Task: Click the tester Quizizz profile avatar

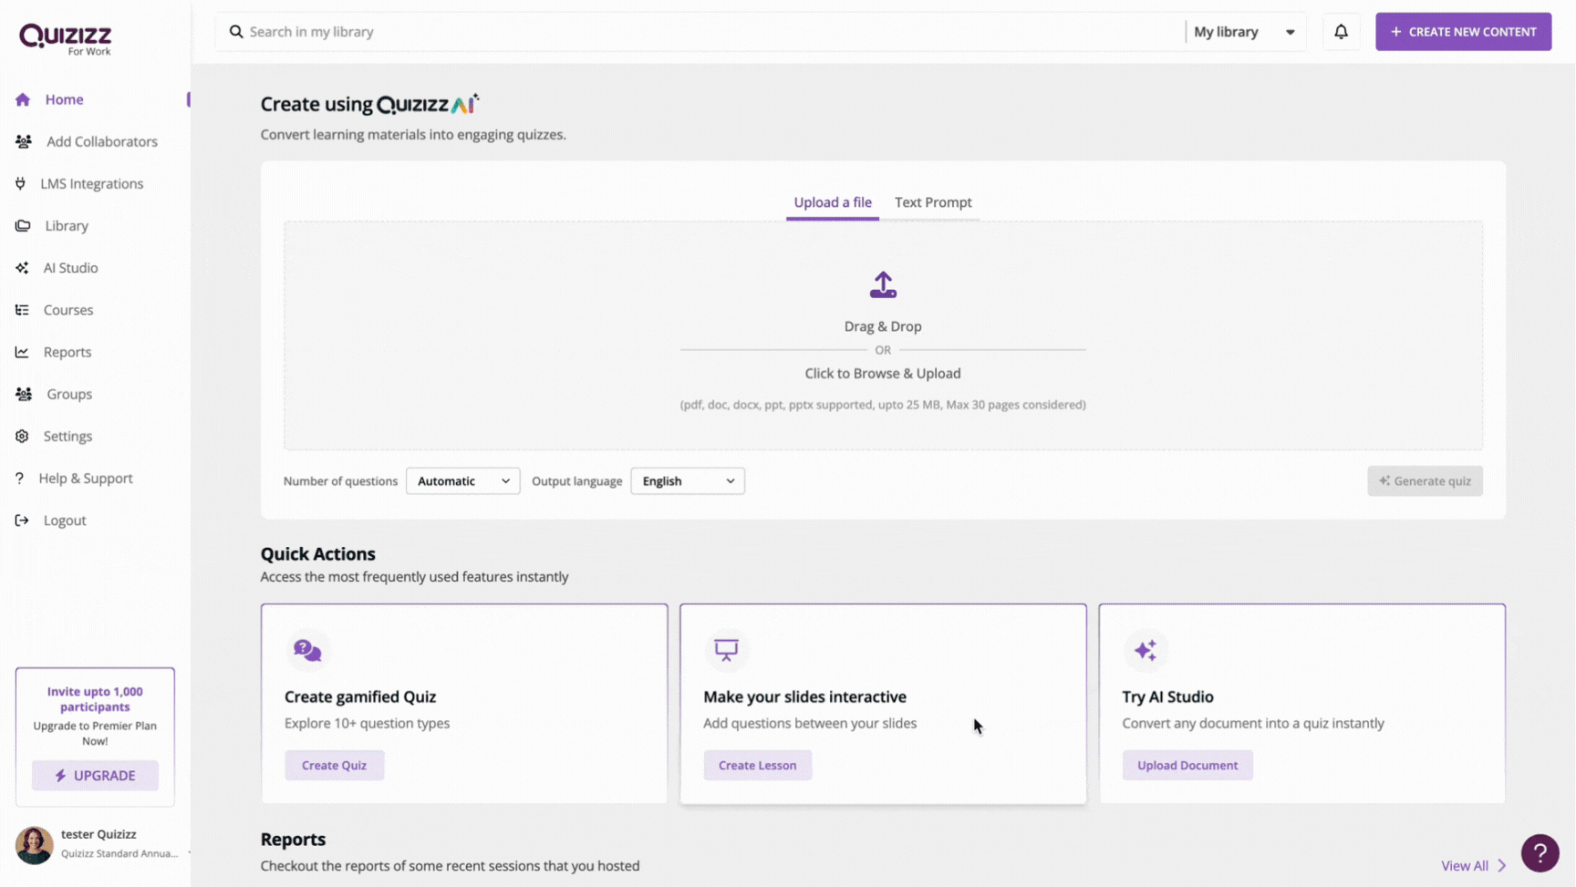Action: (x=35, y=845)
